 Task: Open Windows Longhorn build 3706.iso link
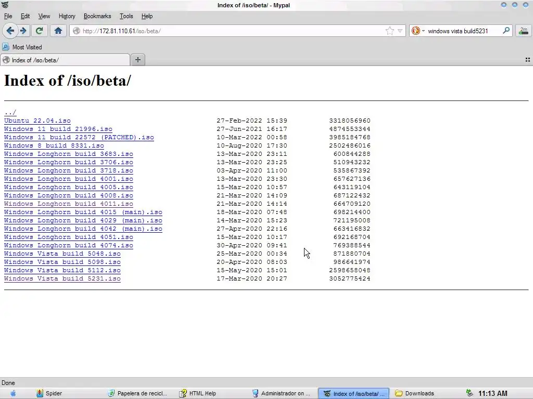coord(69,162)
